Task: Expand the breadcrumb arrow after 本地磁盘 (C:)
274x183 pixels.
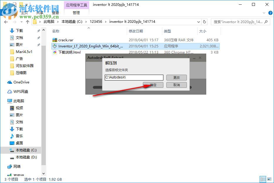Action: 86,21
